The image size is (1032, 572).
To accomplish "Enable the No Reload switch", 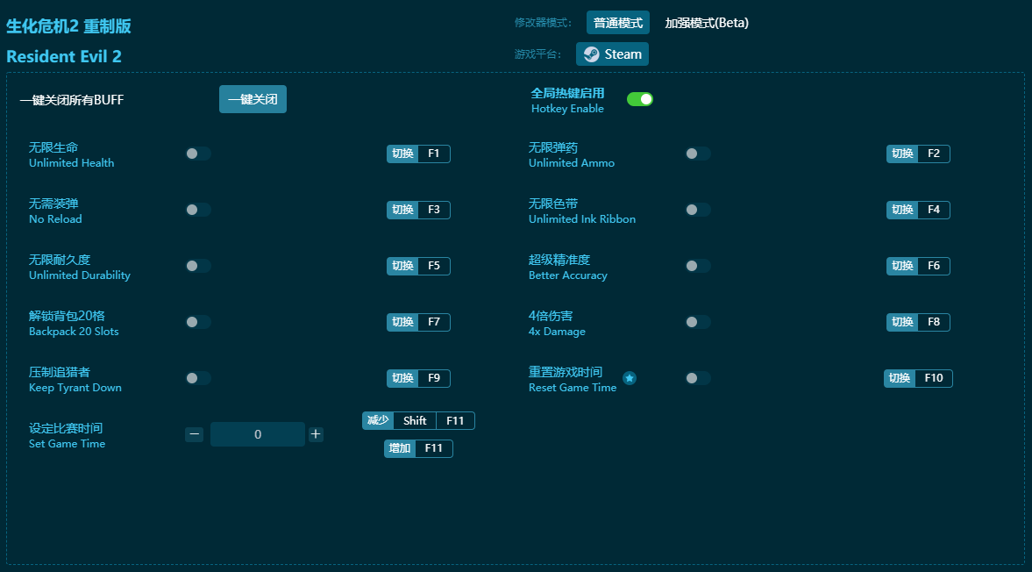I will coord(198,210).
